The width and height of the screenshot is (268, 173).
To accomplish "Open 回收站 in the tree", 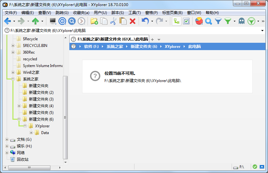I will (23, 160).
